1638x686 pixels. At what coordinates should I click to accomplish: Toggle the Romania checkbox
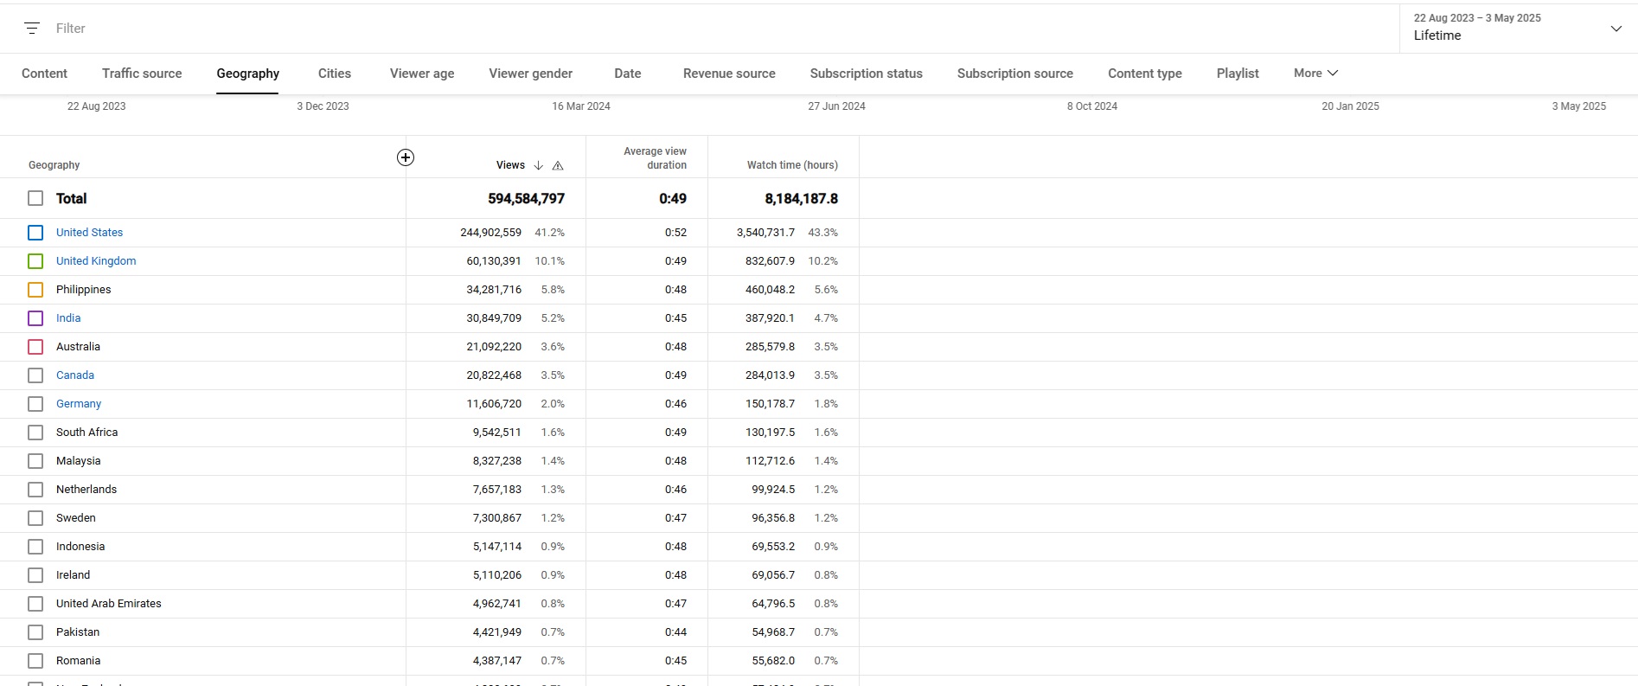35,661
